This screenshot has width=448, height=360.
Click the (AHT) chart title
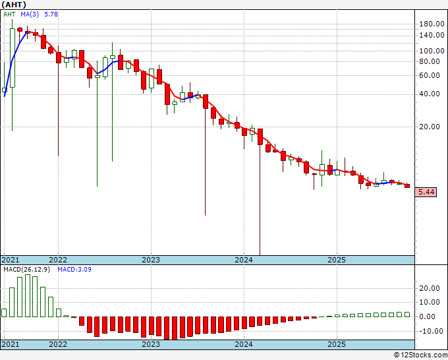coord(14,5)
